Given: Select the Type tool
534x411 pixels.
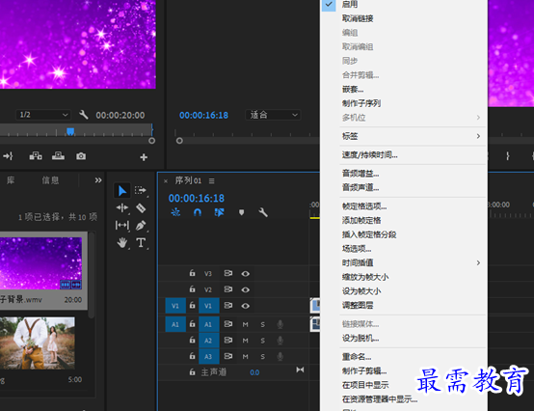Looking at the screenshot, I should point(141,243).
